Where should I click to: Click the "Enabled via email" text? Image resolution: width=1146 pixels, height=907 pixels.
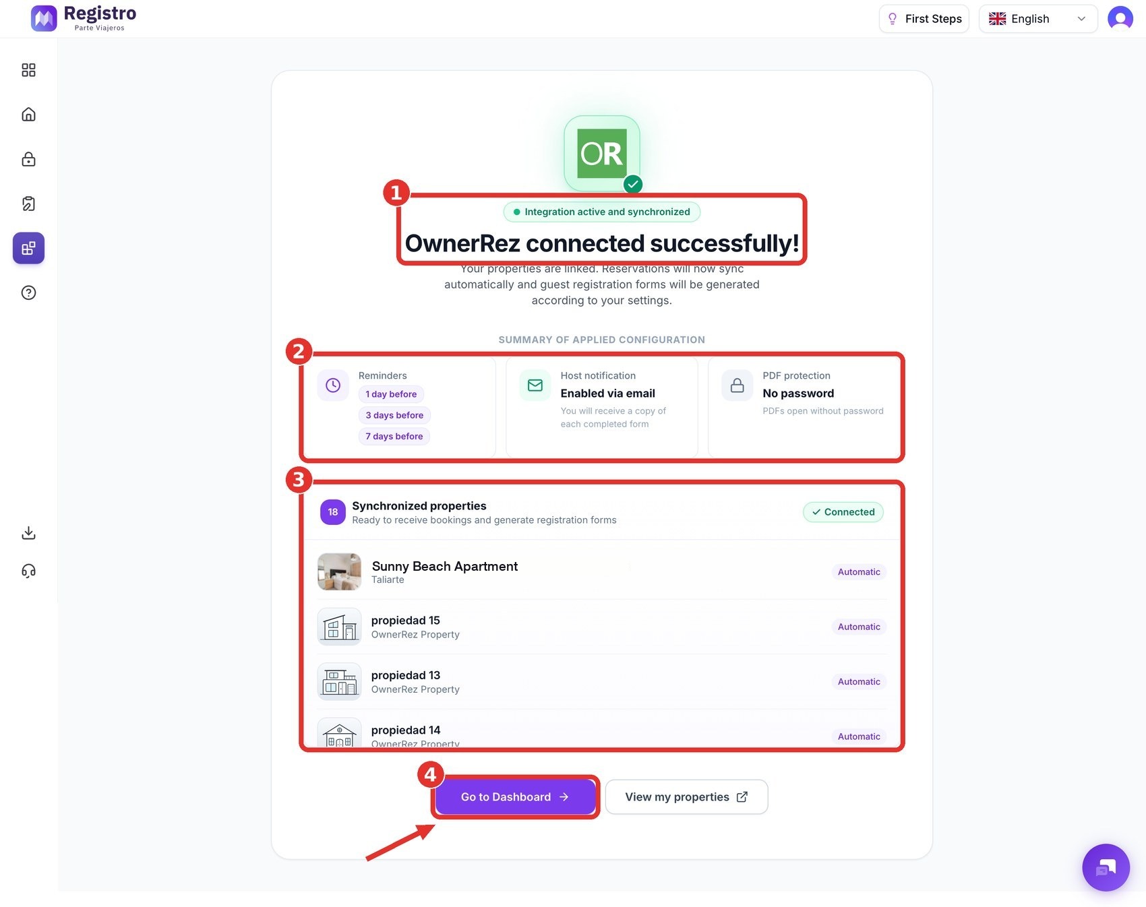tap(608, 394)
